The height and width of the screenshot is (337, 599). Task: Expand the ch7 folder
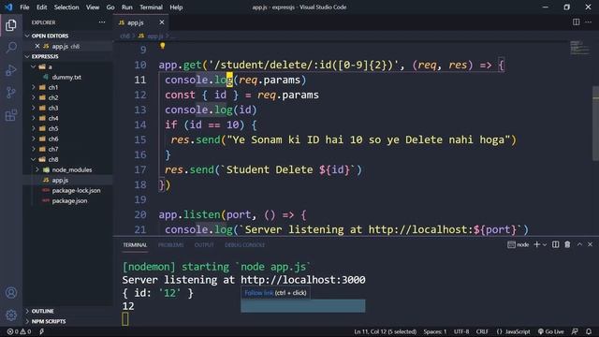(x=34, y=149)
